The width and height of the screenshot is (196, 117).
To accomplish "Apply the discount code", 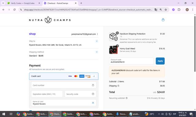I will tap(160, 61).
